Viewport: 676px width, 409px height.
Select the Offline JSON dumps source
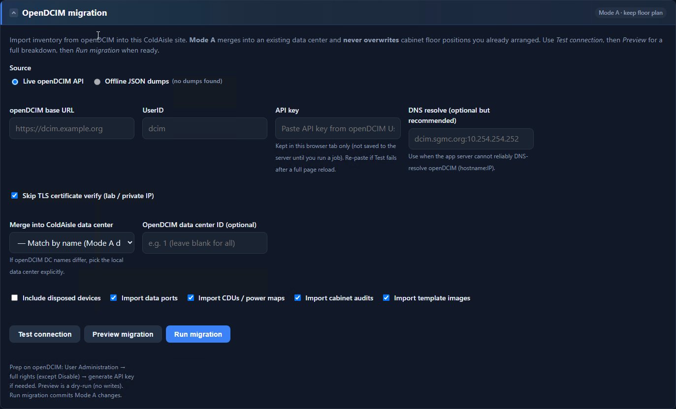point(97,82)
